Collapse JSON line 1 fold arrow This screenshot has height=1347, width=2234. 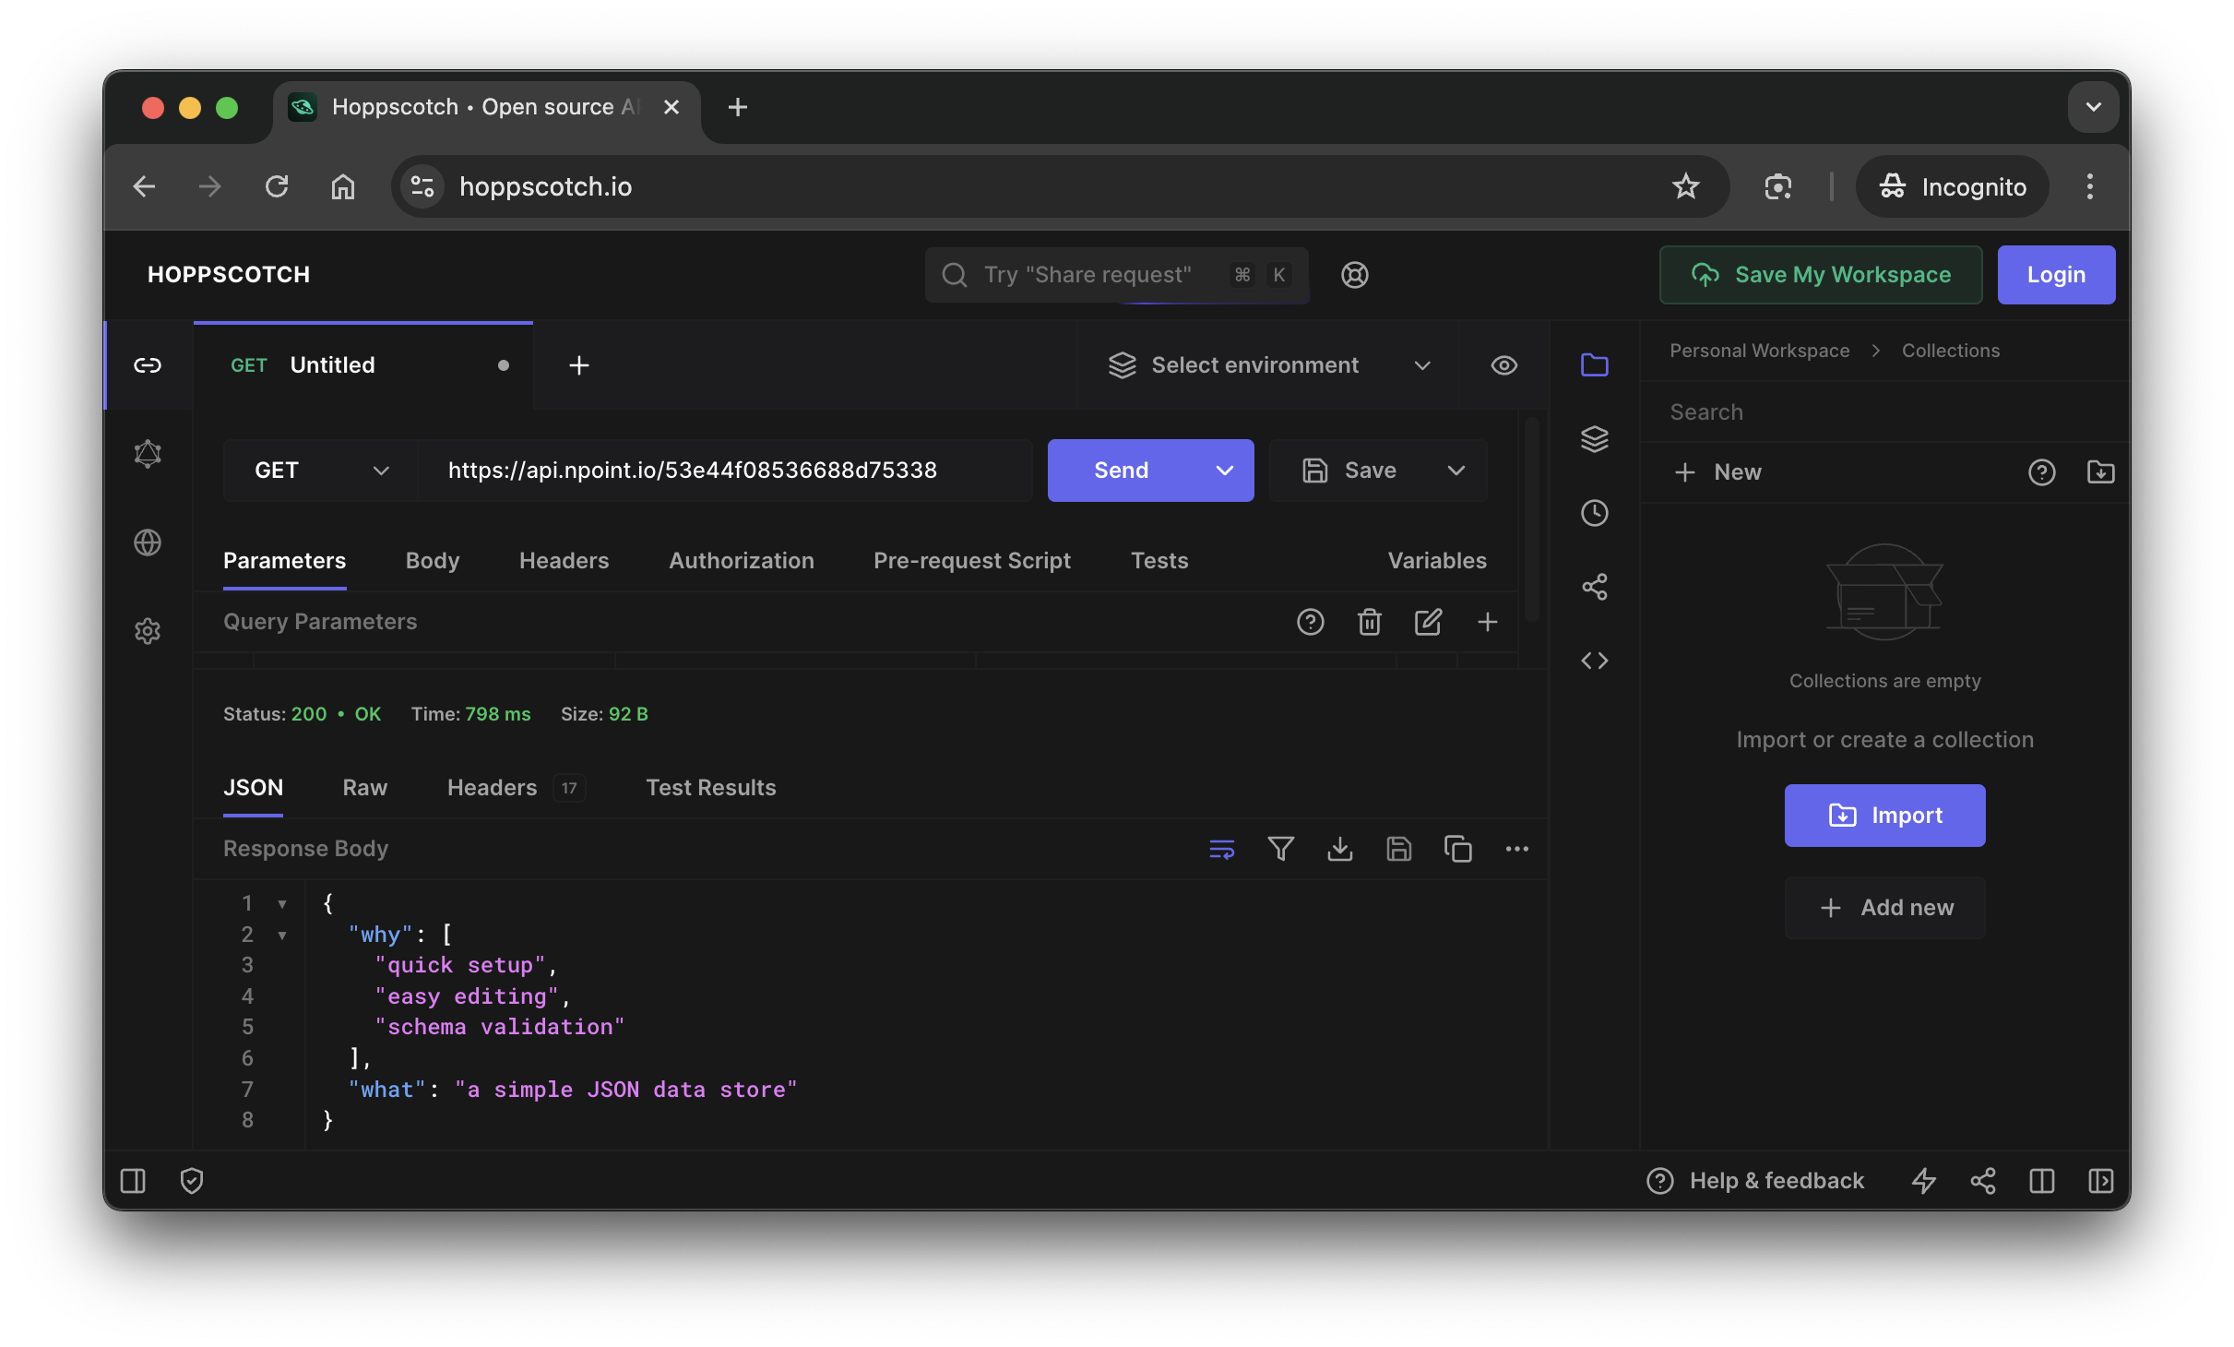[x=282, y=904]
